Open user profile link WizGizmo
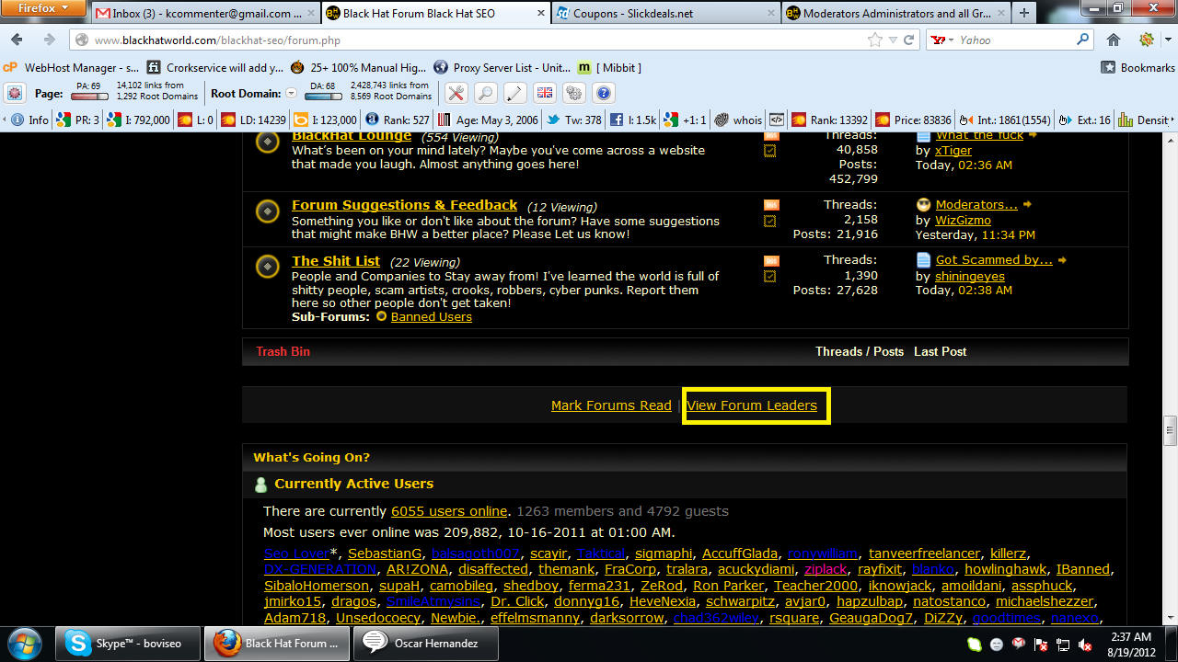 tap(963, 221)
